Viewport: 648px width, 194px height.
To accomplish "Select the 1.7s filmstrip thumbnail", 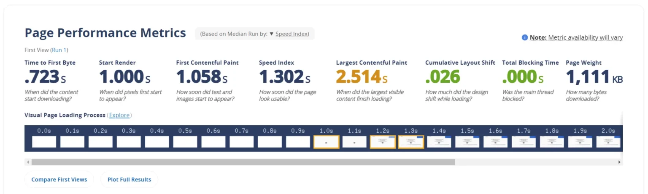I will coord(524,142).
